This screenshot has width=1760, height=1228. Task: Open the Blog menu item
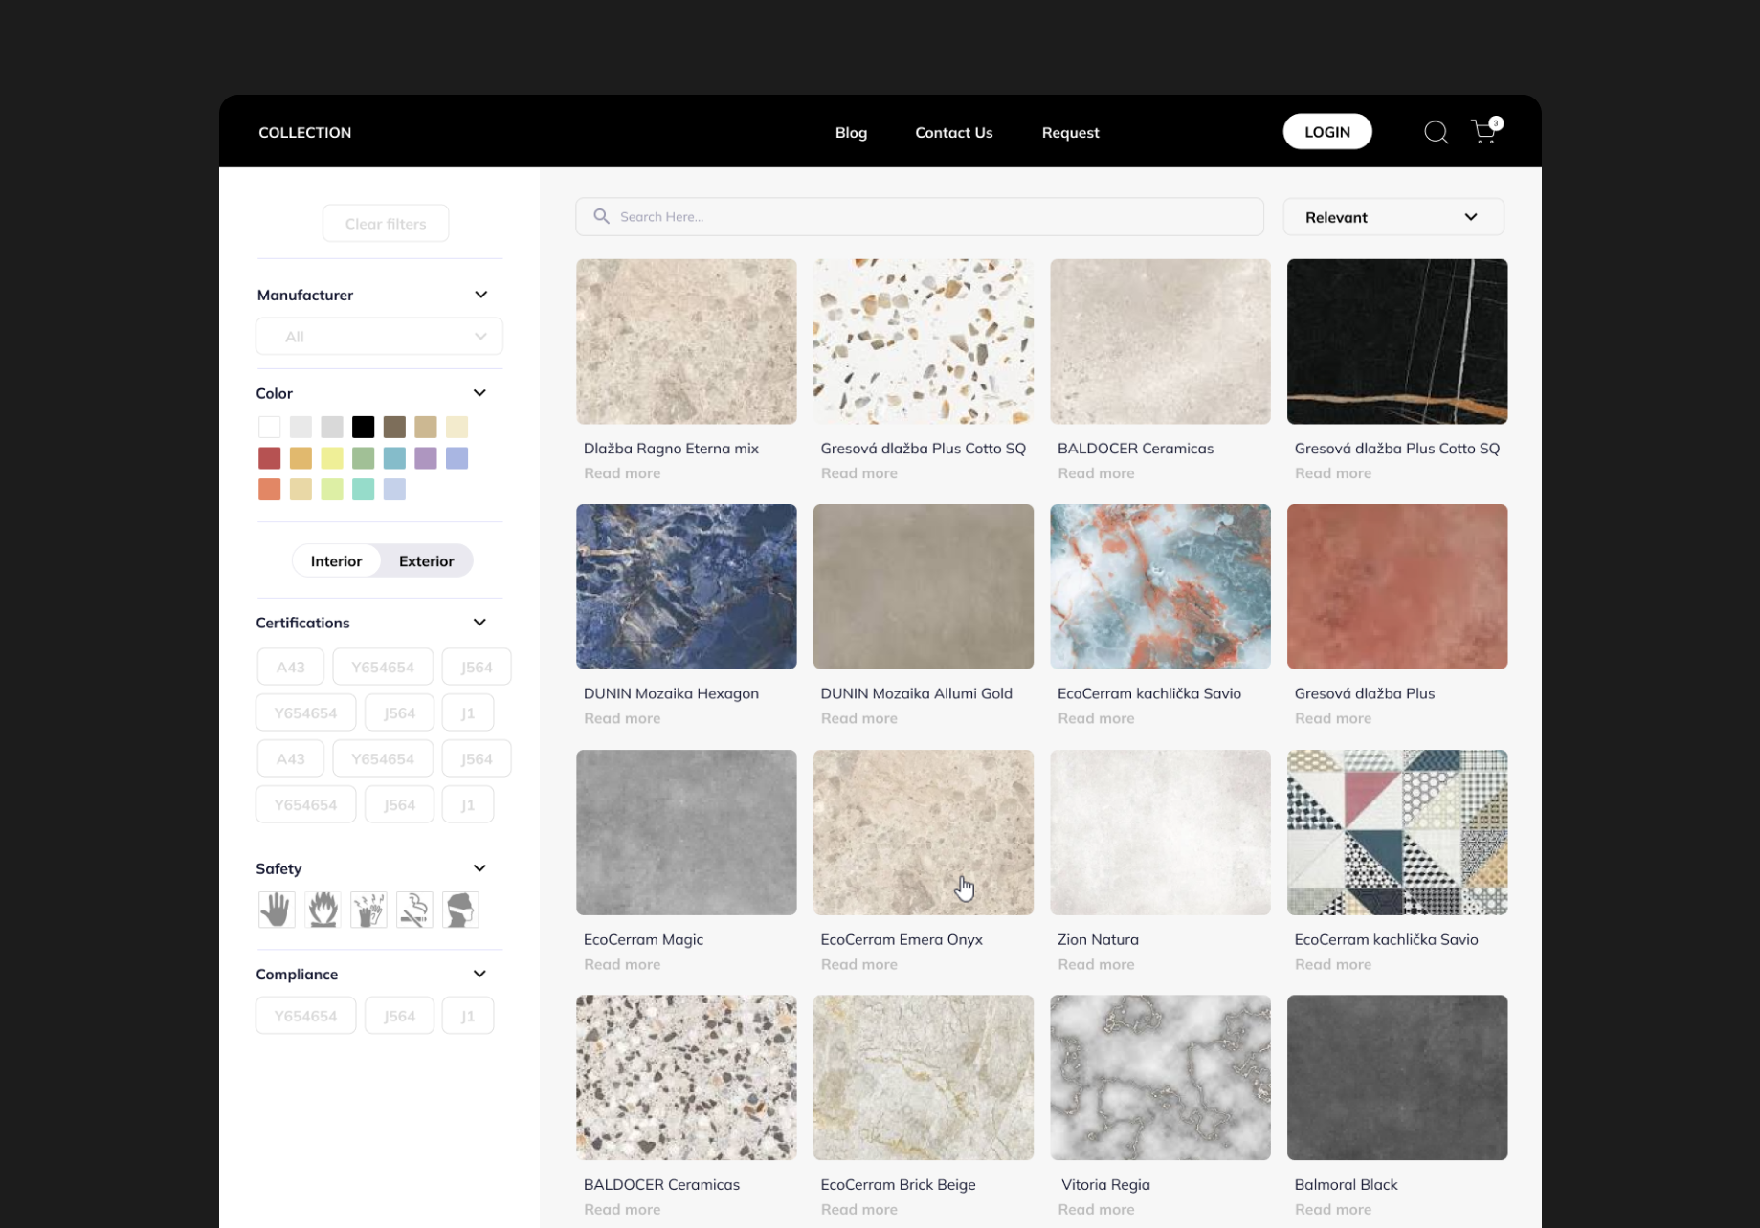pos(851,132)
